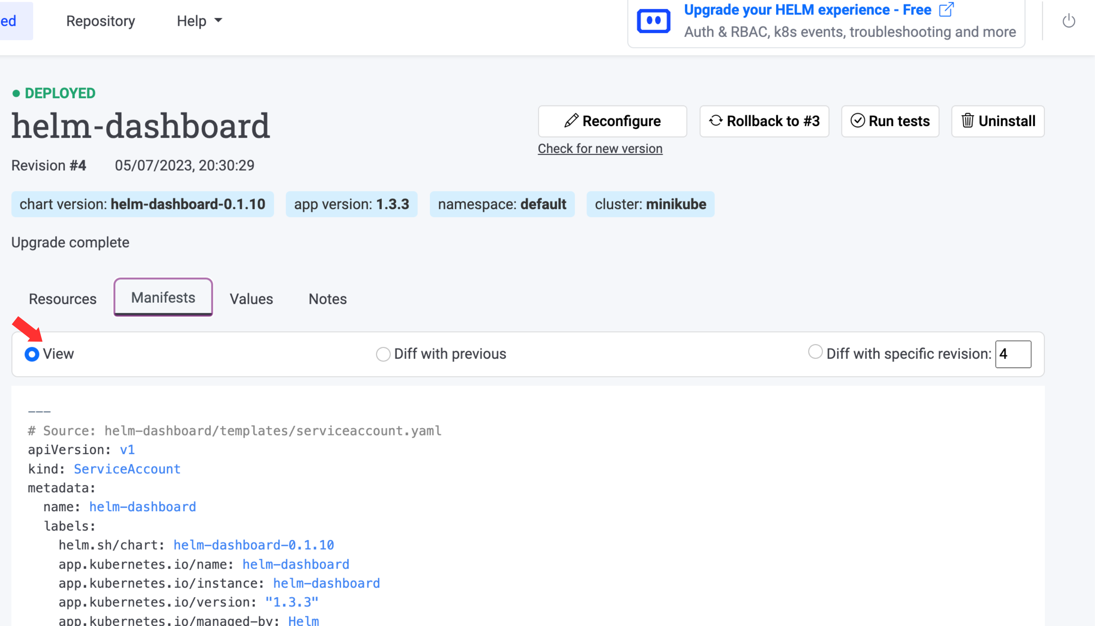
Task: Open the Repository menu item
Action: tap(101, 21)
